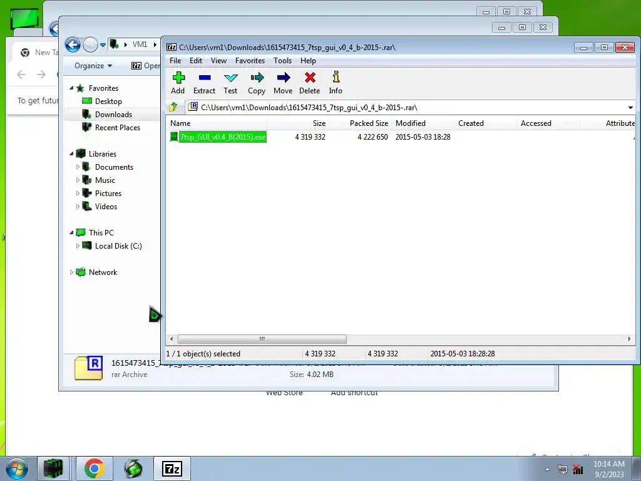
Task: Open the View menu
Action: point(218,61)
